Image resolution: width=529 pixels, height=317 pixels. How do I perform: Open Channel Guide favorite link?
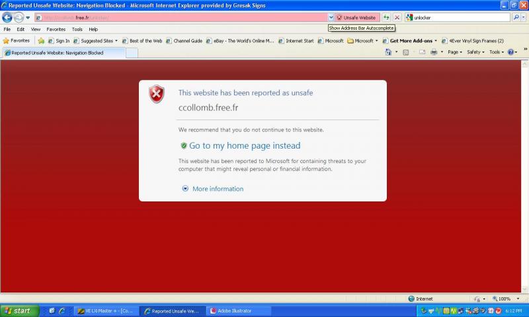pyautogui.click(x=184, y=41)
